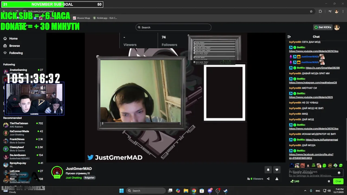Open the user profile avatar at top right
Screen dimensions: 347x195
(x=337, y=27)
